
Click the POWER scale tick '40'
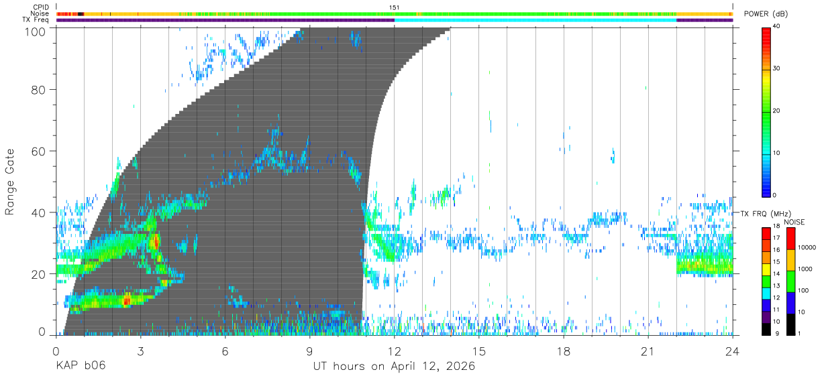coord(778,27)
